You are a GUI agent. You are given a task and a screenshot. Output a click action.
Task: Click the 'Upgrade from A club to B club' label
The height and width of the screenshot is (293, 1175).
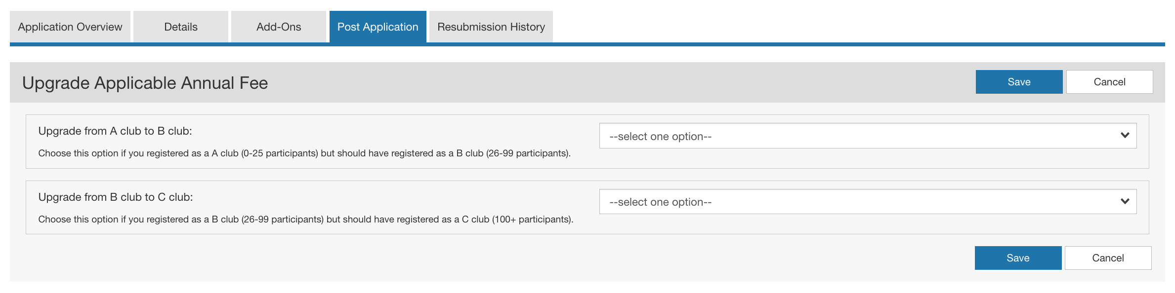click(x=115, y=131)
